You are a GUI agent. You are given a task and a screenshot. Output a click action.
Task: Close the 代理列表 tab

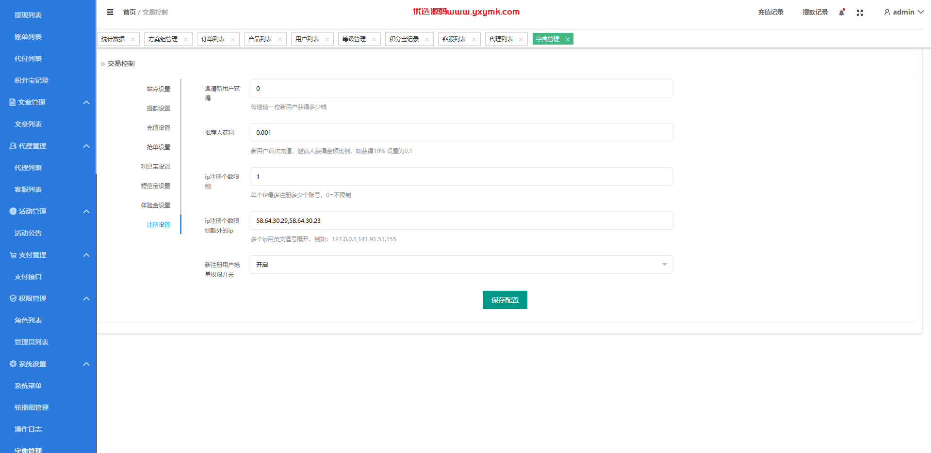521,39
